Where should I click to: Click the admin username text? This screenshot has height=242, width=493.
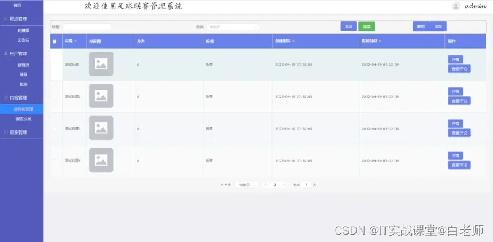click(x=476, y=6)
